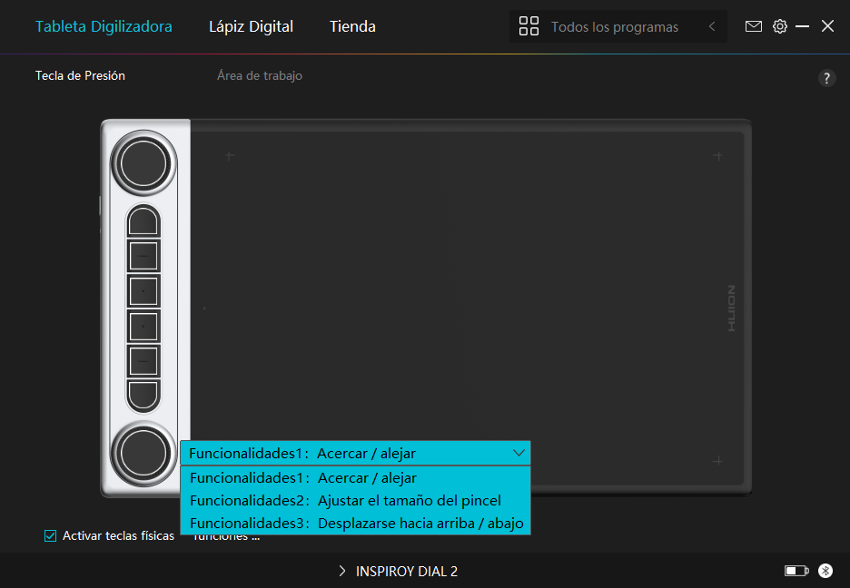
Task: Uncheck Activar teclas físicas checkbox
Action: point(51,535)
